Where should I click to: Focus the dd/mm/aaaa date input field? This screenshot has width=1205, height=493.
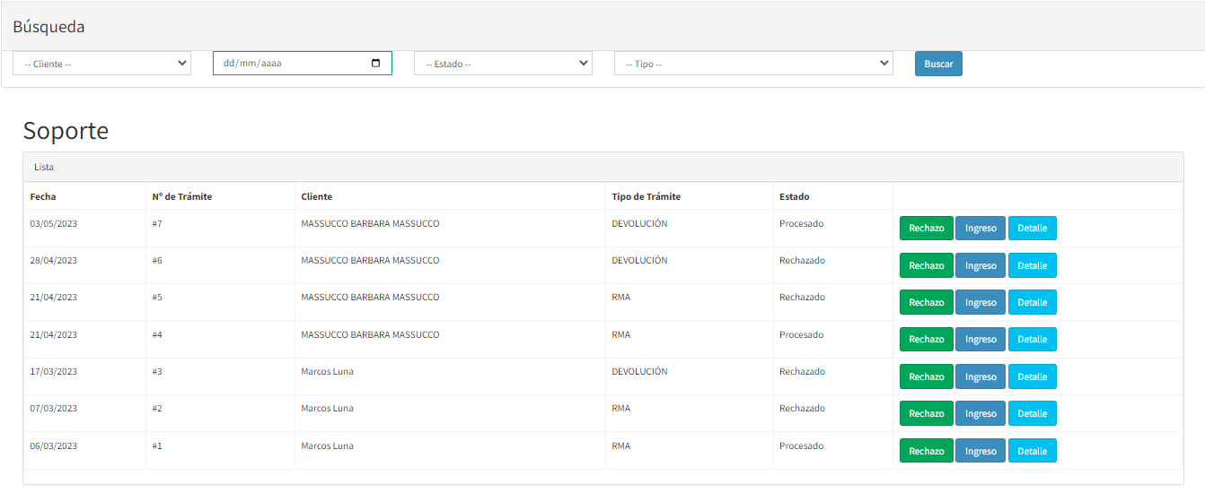click(x=287, y=64)
